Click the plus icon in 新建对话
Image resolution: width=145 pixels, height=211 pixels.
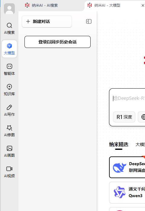[x=28, y=21]
